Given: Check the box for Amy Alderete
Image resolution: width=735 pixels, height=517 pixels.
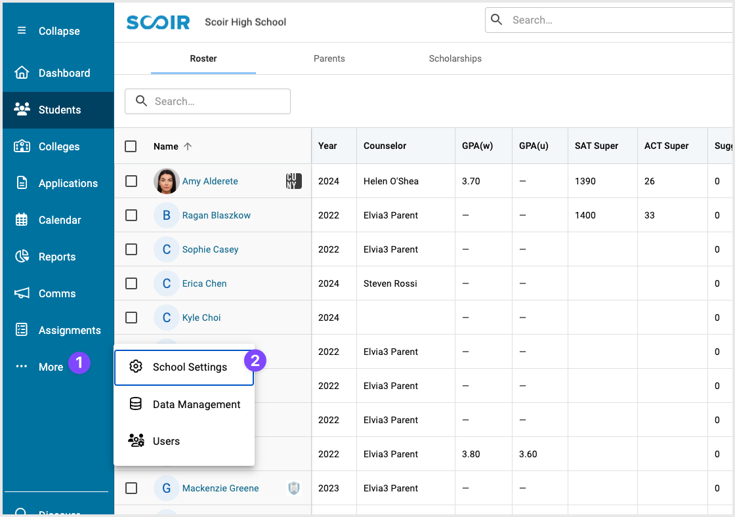Looking at the screenshot, I should 131,181.
